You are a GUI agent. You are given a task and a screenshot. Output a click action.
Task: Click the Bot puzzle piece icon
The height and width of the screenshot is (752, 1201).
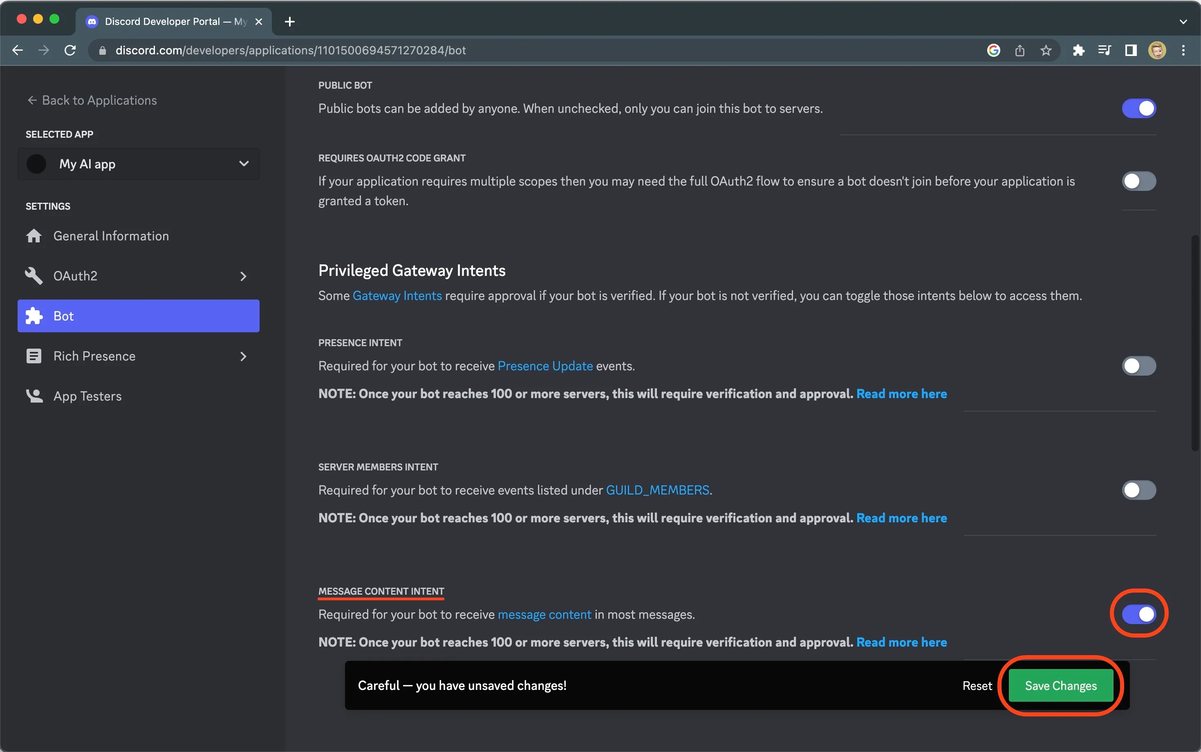tap(34, 316)
